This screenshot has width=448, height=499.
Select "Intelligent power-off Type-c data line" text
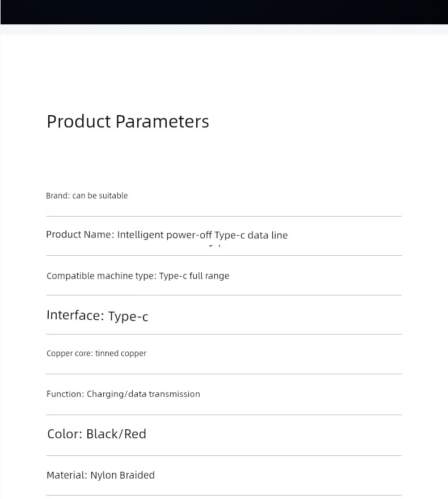[202, 235]
